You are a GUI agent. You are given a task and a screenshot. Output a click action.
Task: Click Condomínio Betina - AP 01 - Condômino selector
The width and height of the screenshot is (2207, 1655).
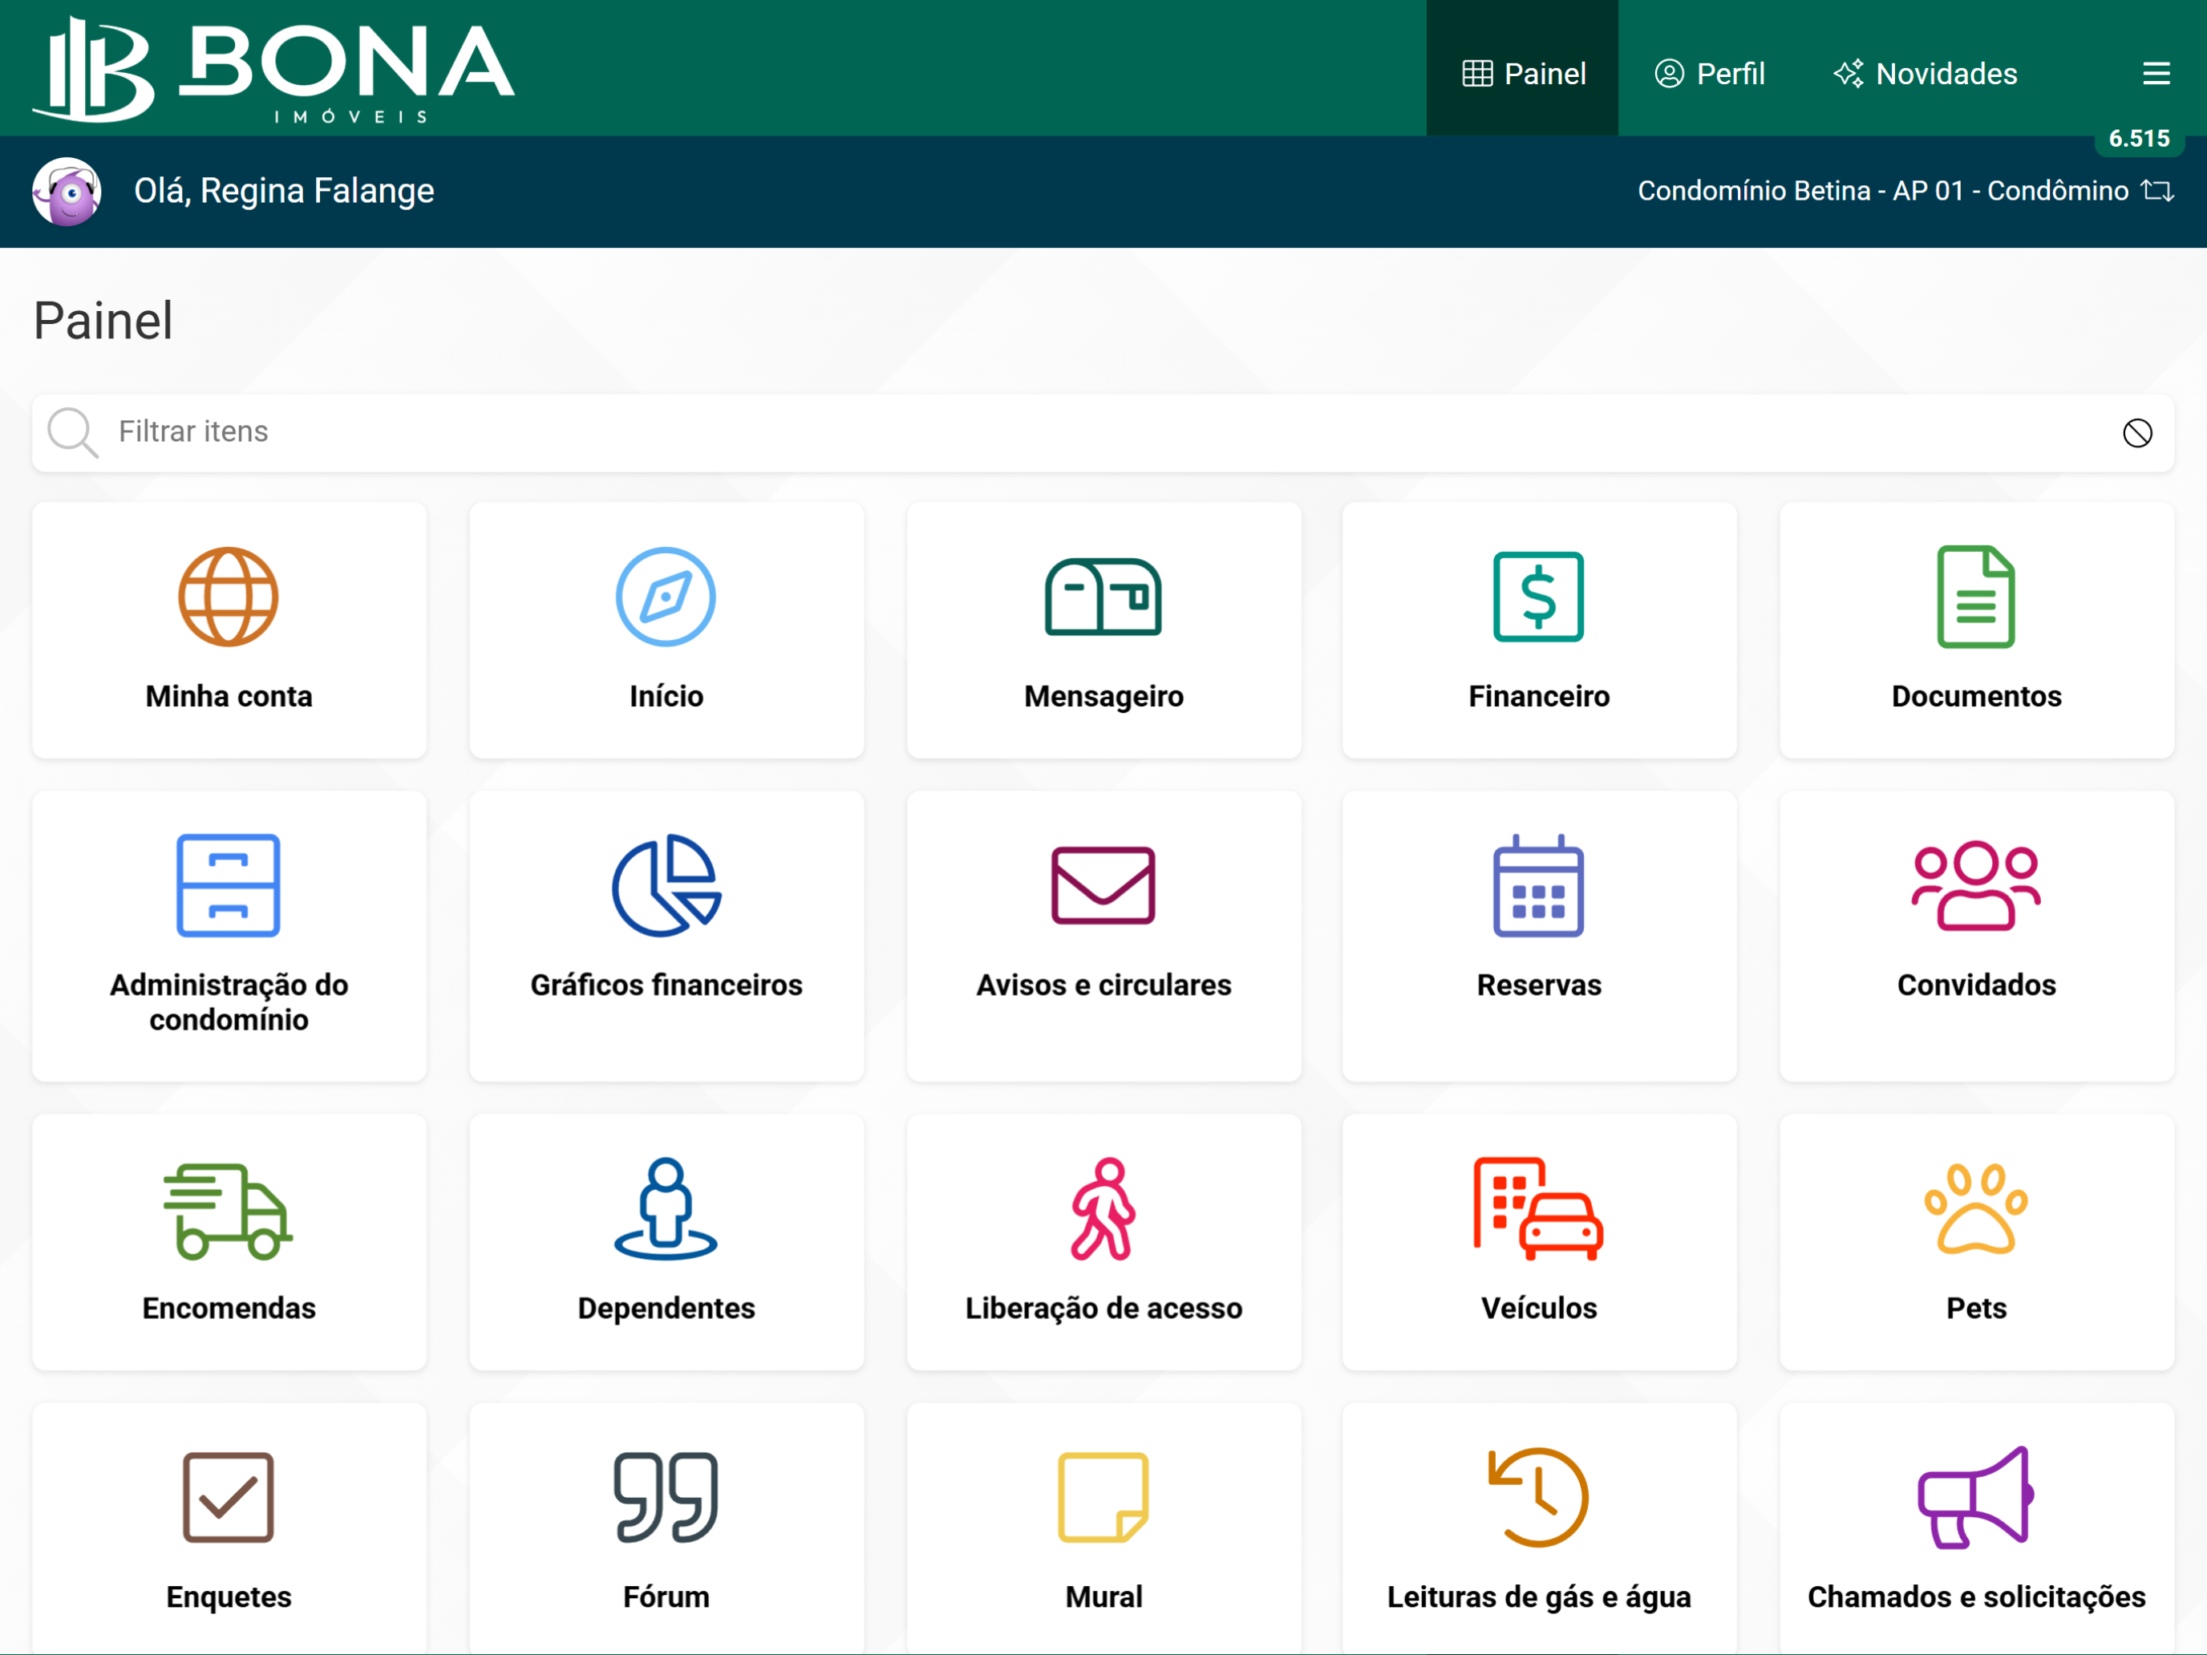pos(1904,191)
